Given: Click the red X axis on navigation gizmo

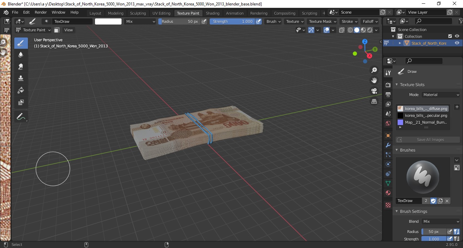Looking at the screenshot, I should pyautogui.click(x=369, y=56).
